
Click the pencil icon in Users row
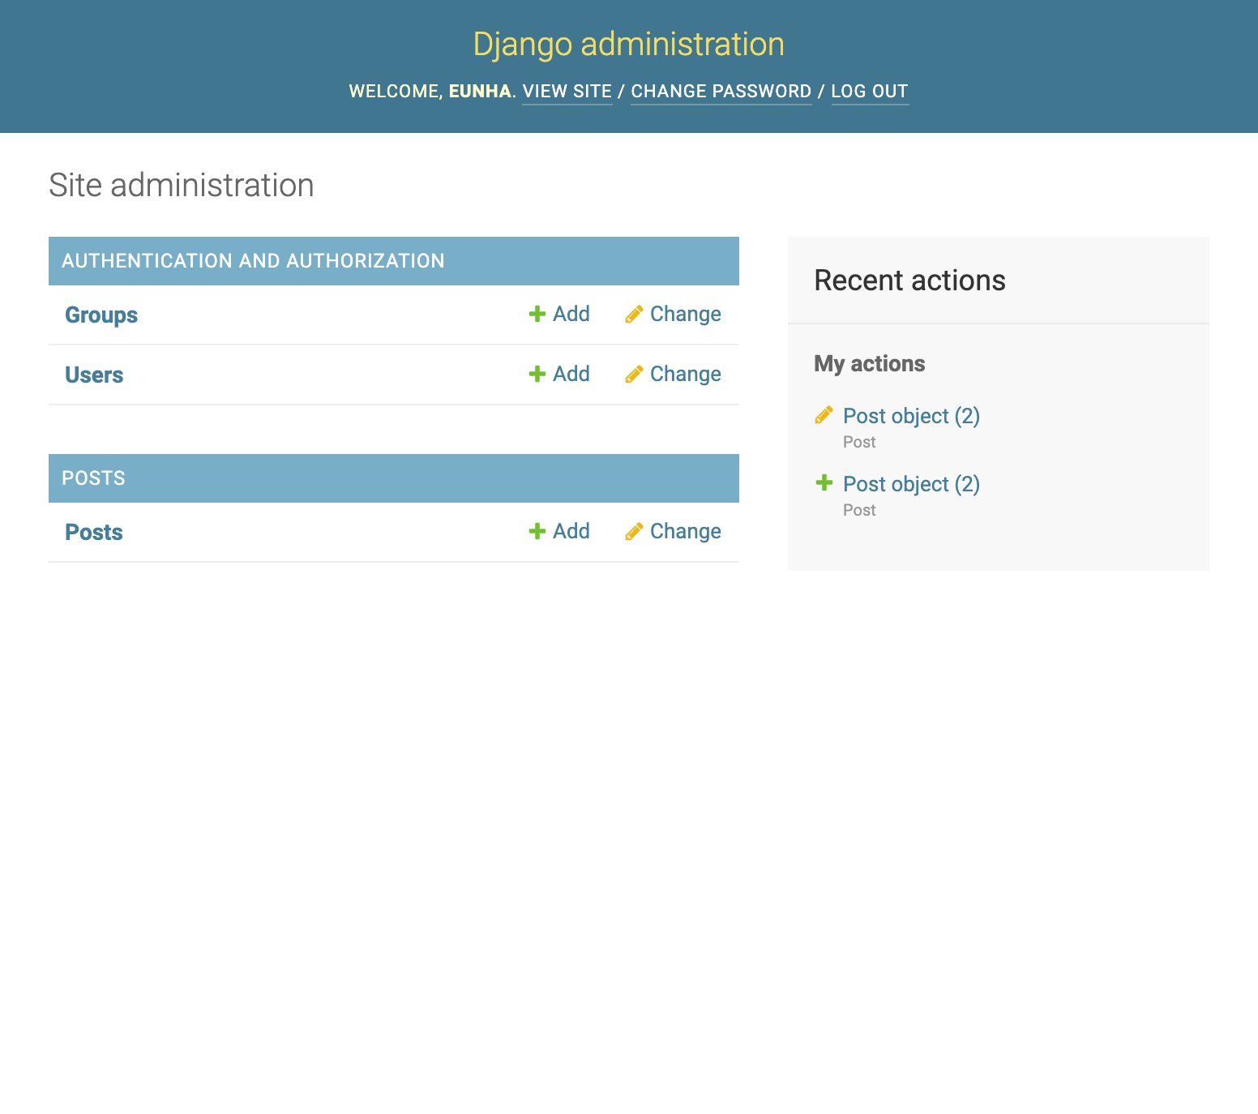tap(634, 374)
